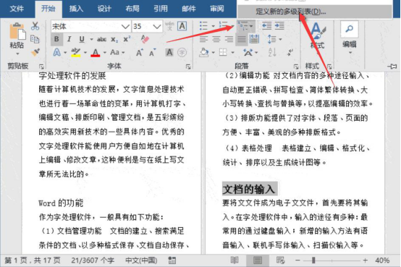The height and width of the screenshot is (267, 401).
Task: Align paragraph text to the right
Action: coord(229,39)
